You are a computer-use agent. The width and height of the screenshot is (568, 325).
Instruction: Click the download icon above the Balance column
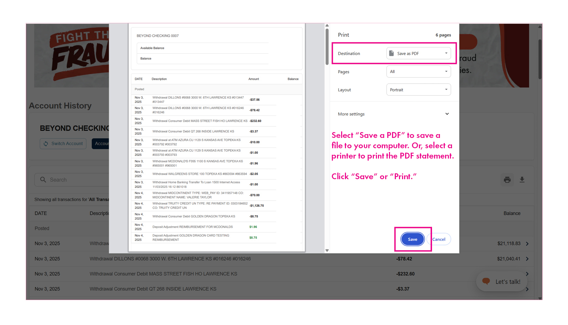click(522, 180)
